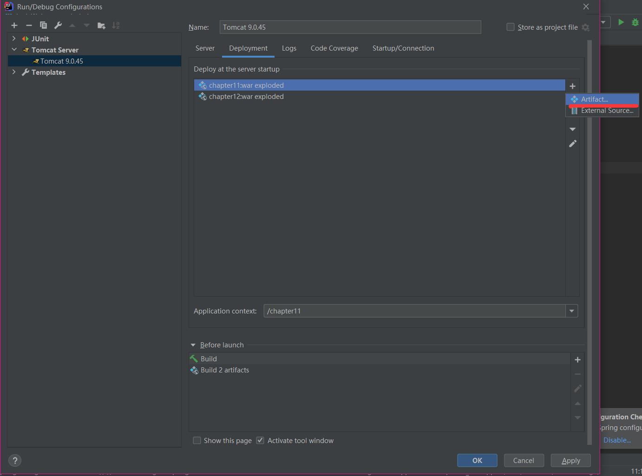Screen dimensions: 642x476
Task: Click the dialog's vertical scrollbar
Action: (590, 241)
